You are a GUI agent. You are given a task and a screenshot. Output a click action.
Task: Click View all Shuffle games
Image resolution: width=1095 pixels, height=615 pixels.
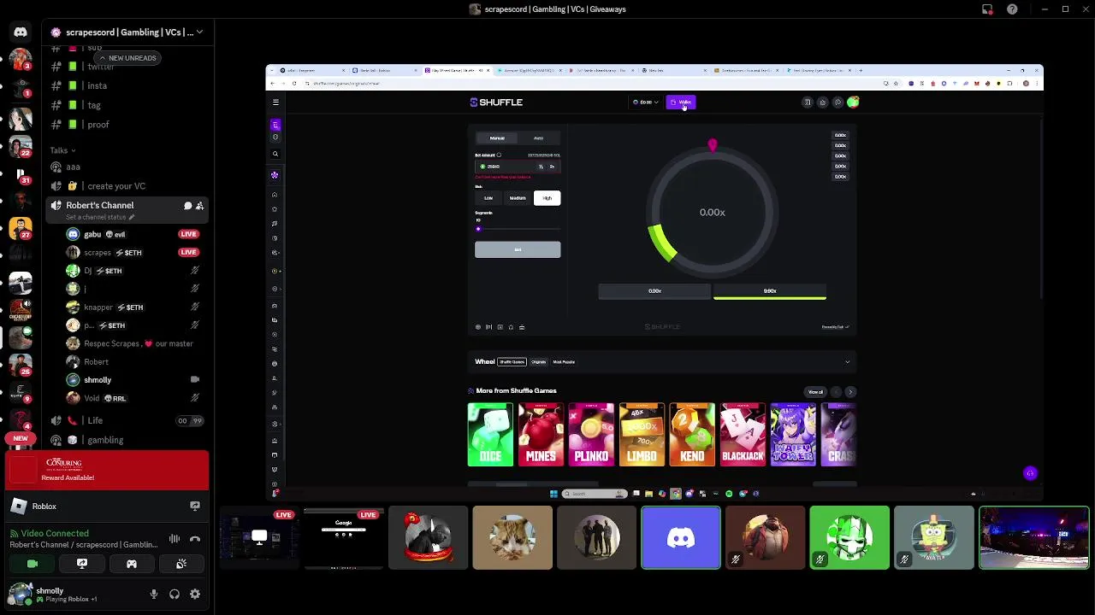[815, 392]
